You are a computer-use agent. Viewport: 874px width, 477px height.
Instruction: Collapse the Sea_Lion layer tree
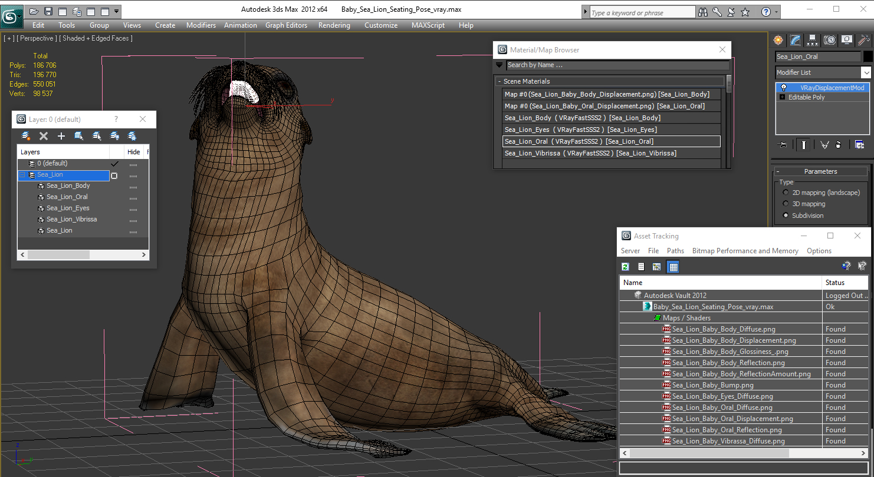(x=22, y=175)
